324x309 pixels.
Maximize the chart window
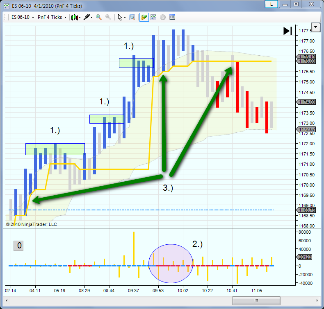(296, 4)
